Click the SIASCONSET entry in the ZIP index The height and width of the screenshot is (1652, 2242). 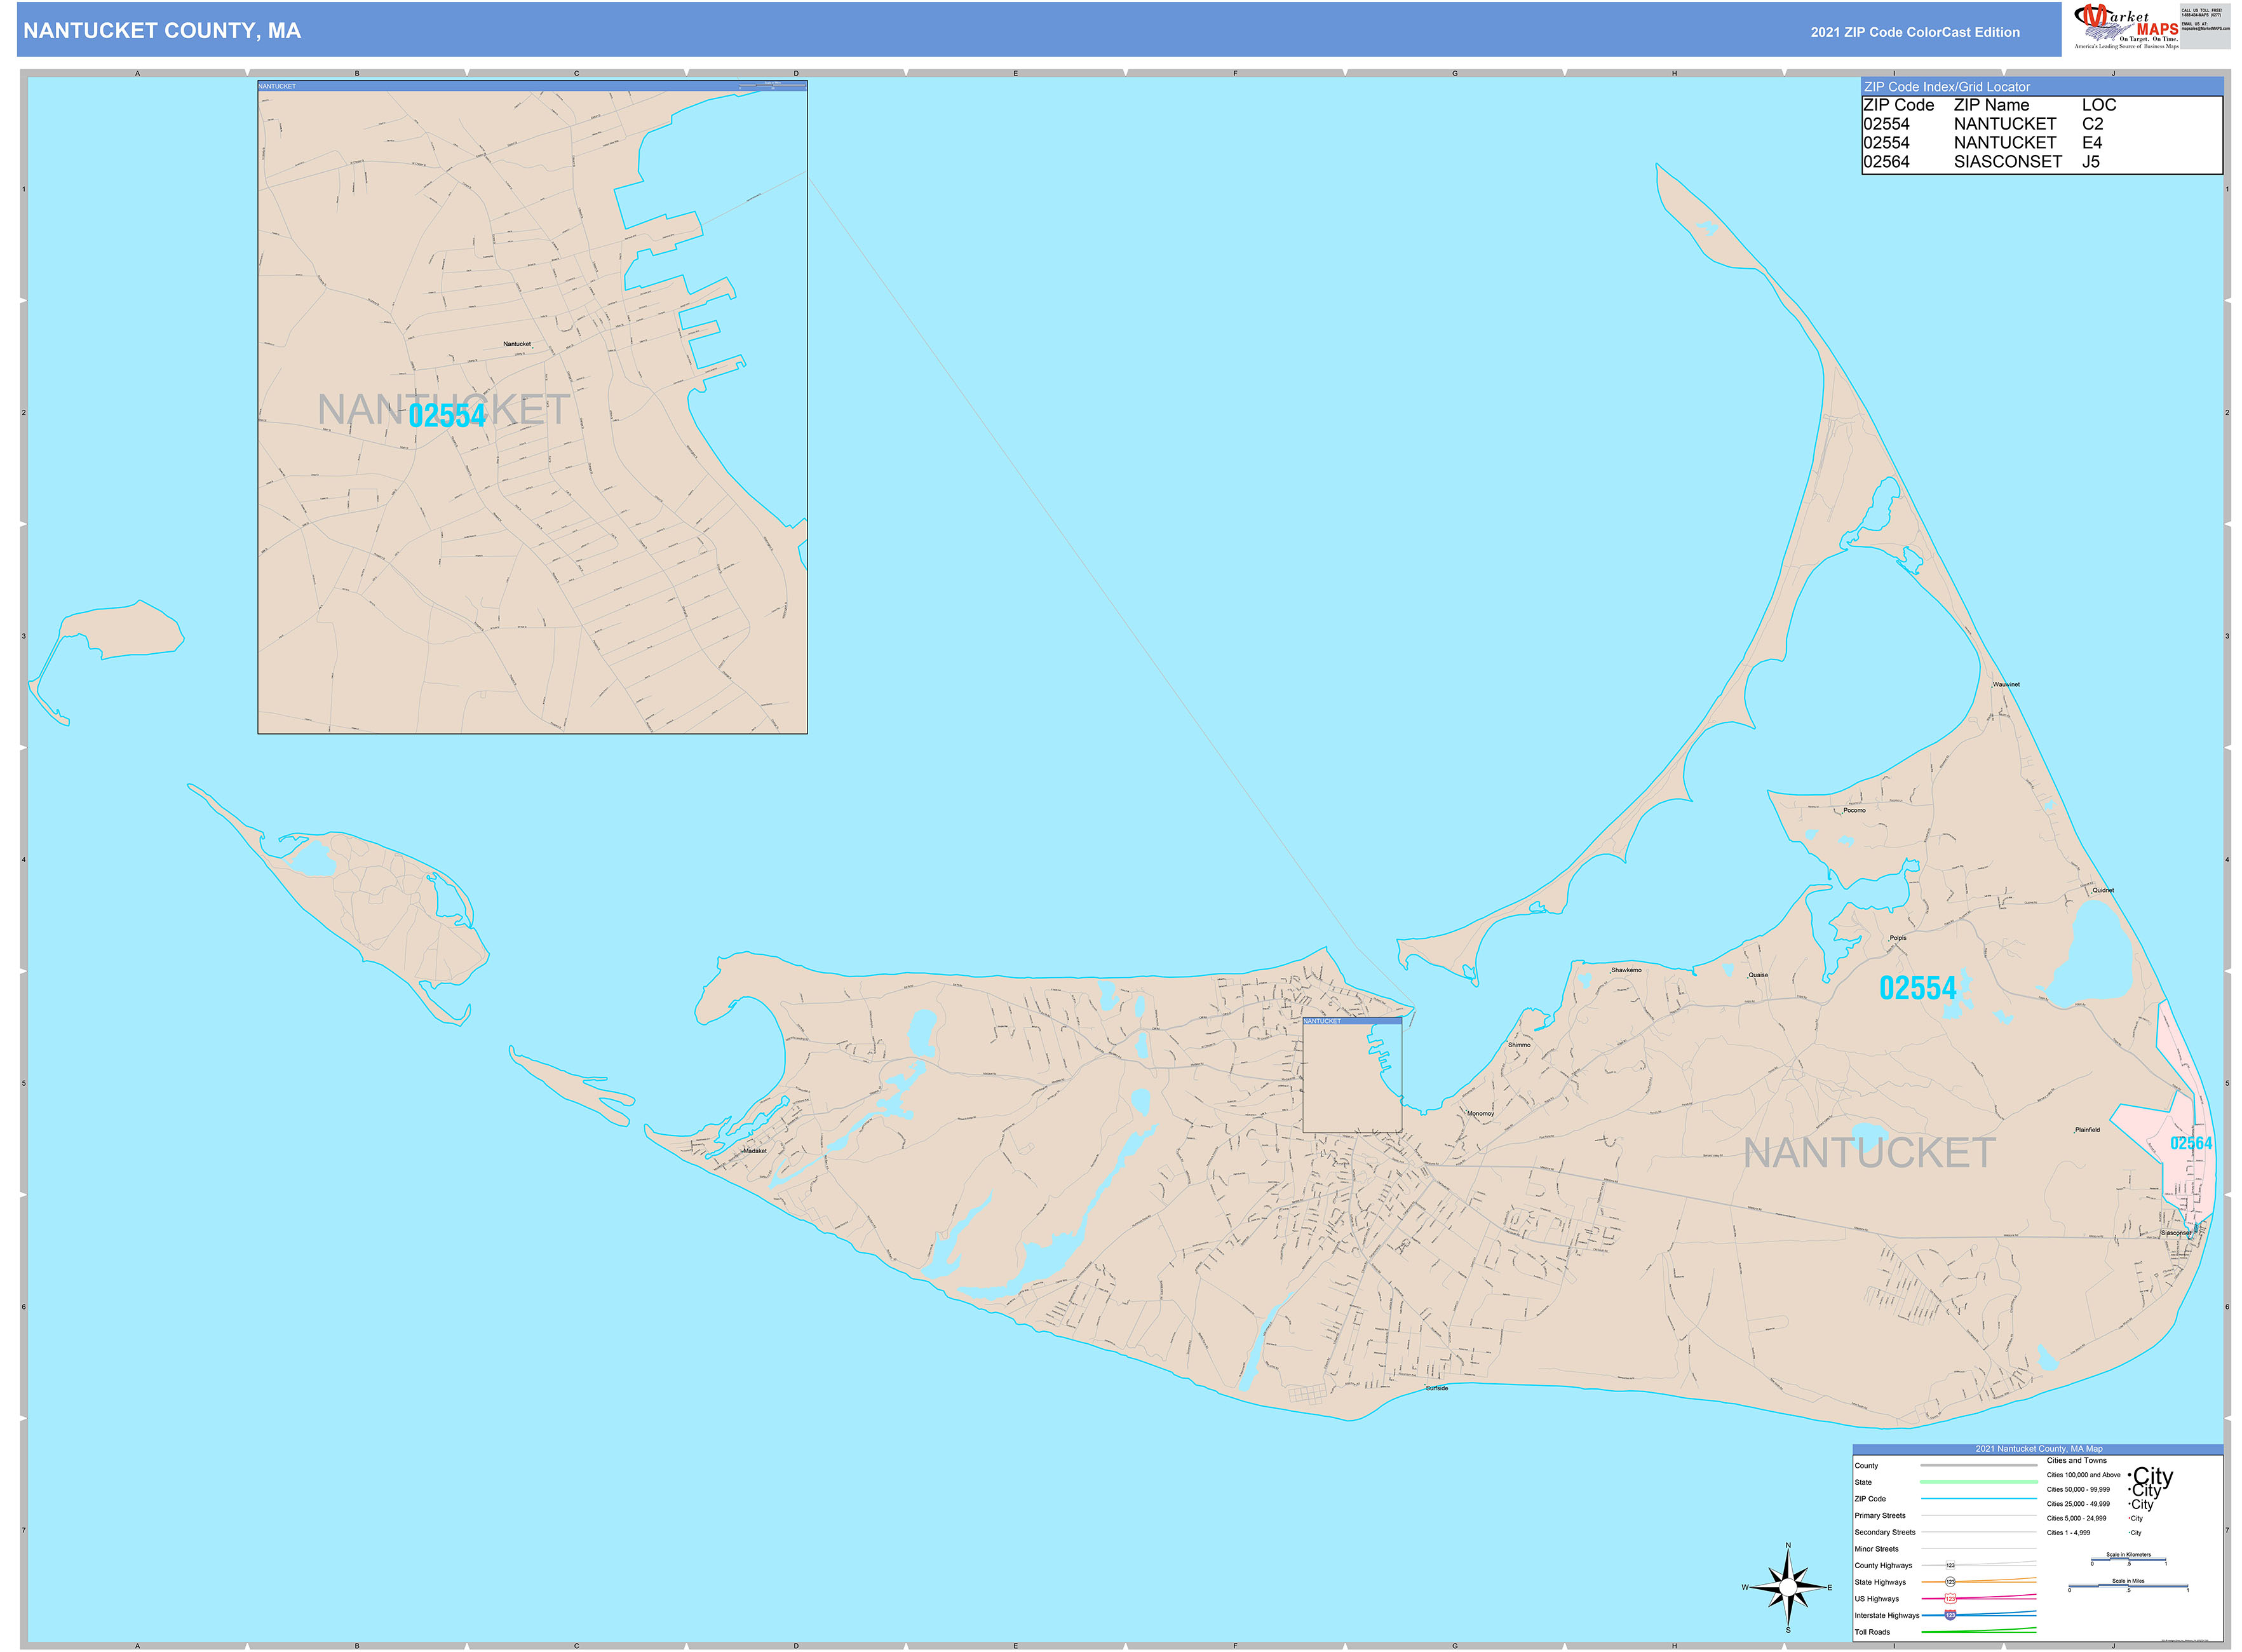pyautogui.click(x=2008, y=162)
